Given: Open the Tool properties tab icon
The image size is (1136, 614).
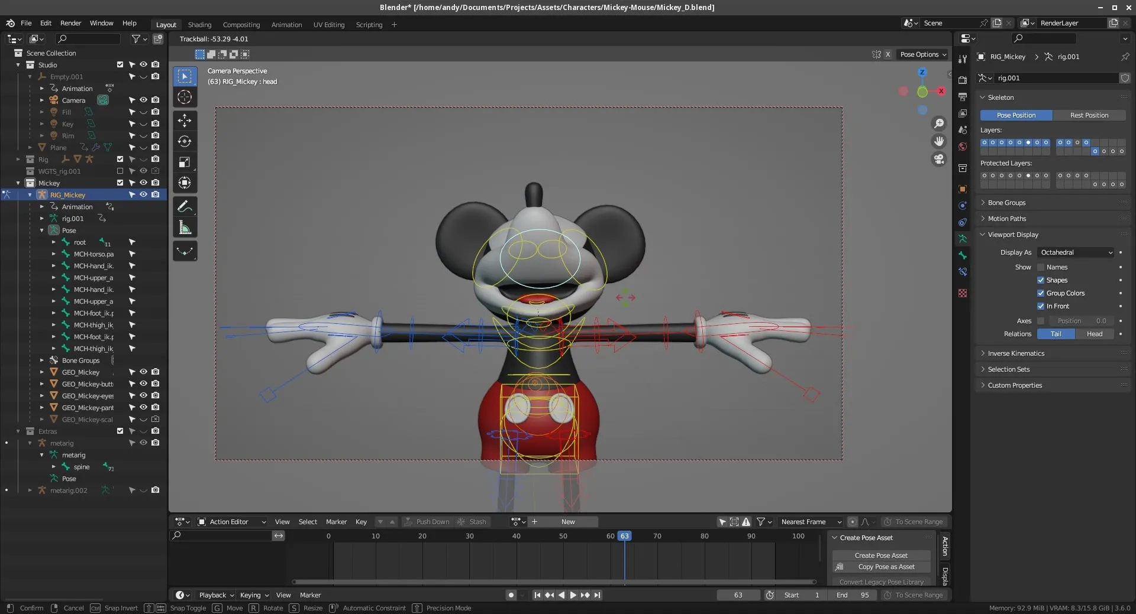Looking at the screenshot, I should 963,59.
